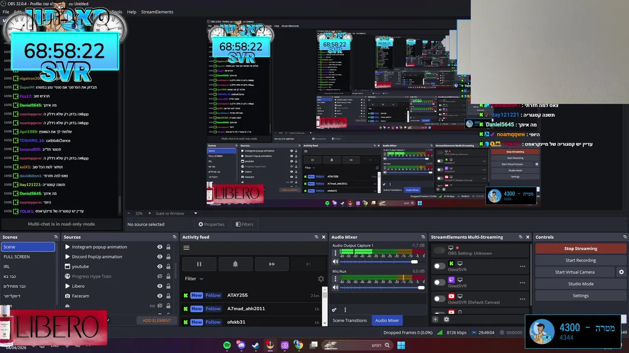
Task: Open source Filters button
Action: (x=244, y=224)
